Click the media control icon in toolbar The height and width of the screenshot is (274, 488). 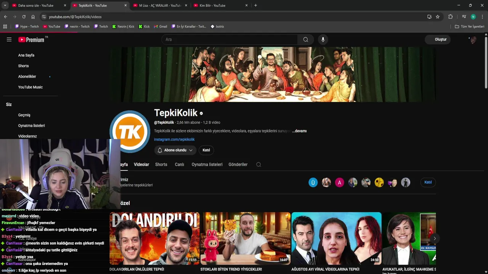(464, 17)
